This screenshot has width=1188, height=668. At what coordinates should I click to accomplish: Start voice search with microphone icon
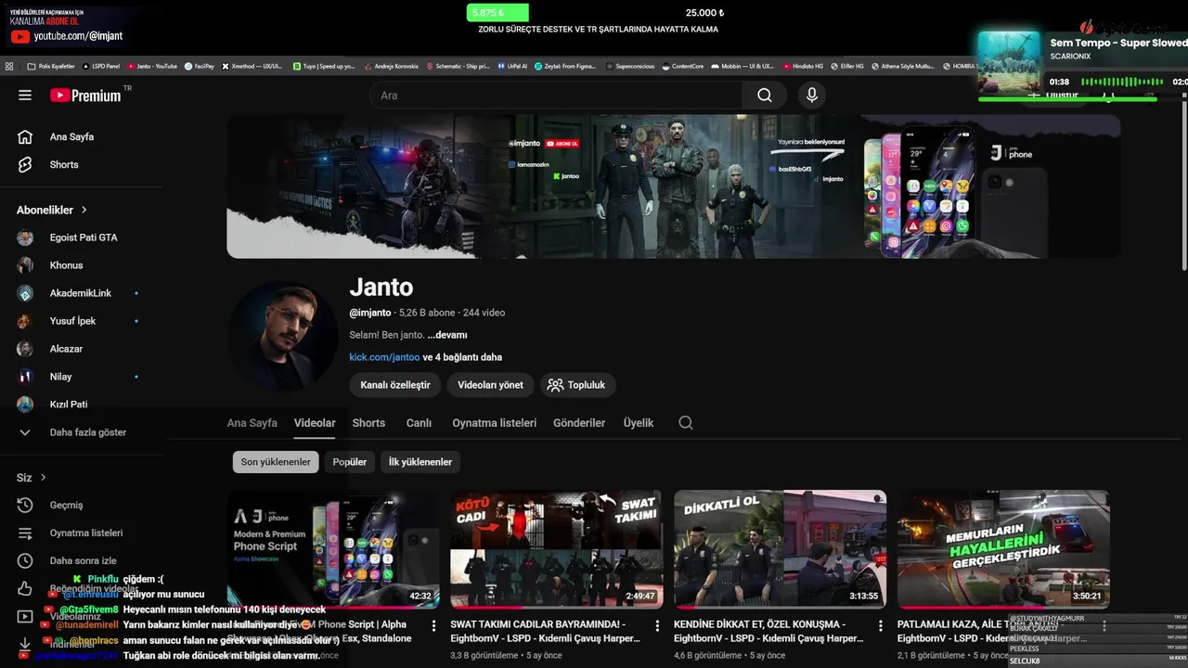812,96
